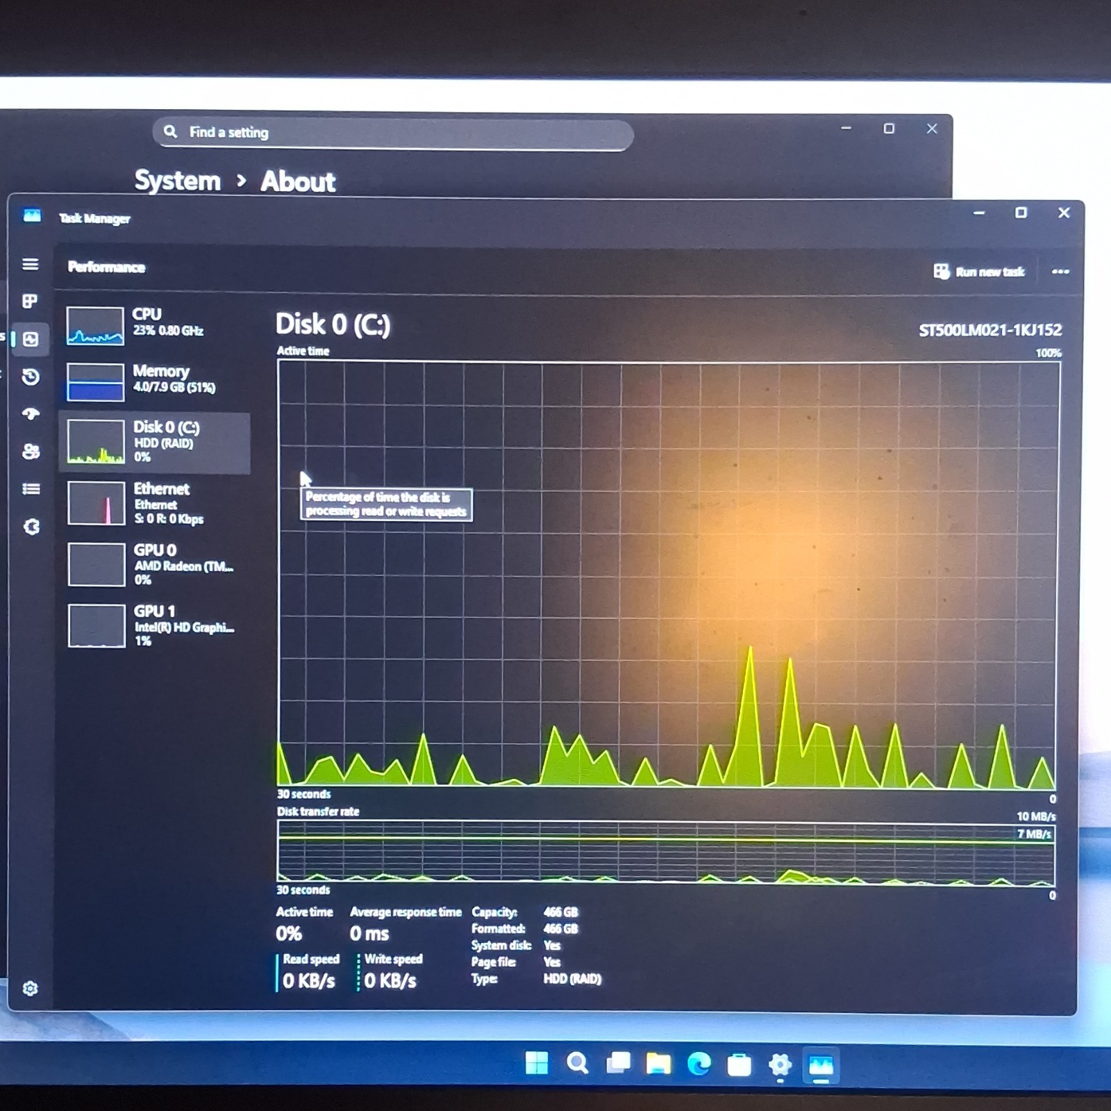Image resolution: width=1111 pixels, height=1111 pixels.
Task: Click the Disk transfer rate graph
Action: point(666,853)
